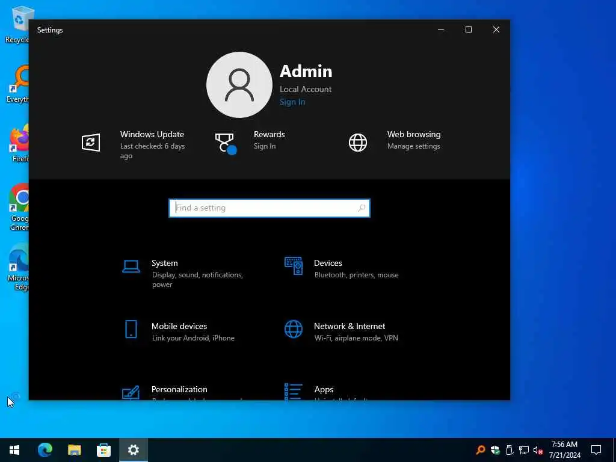Open Devices keyboard and speaker icon
616x462 pixels.
coord(294,266)
